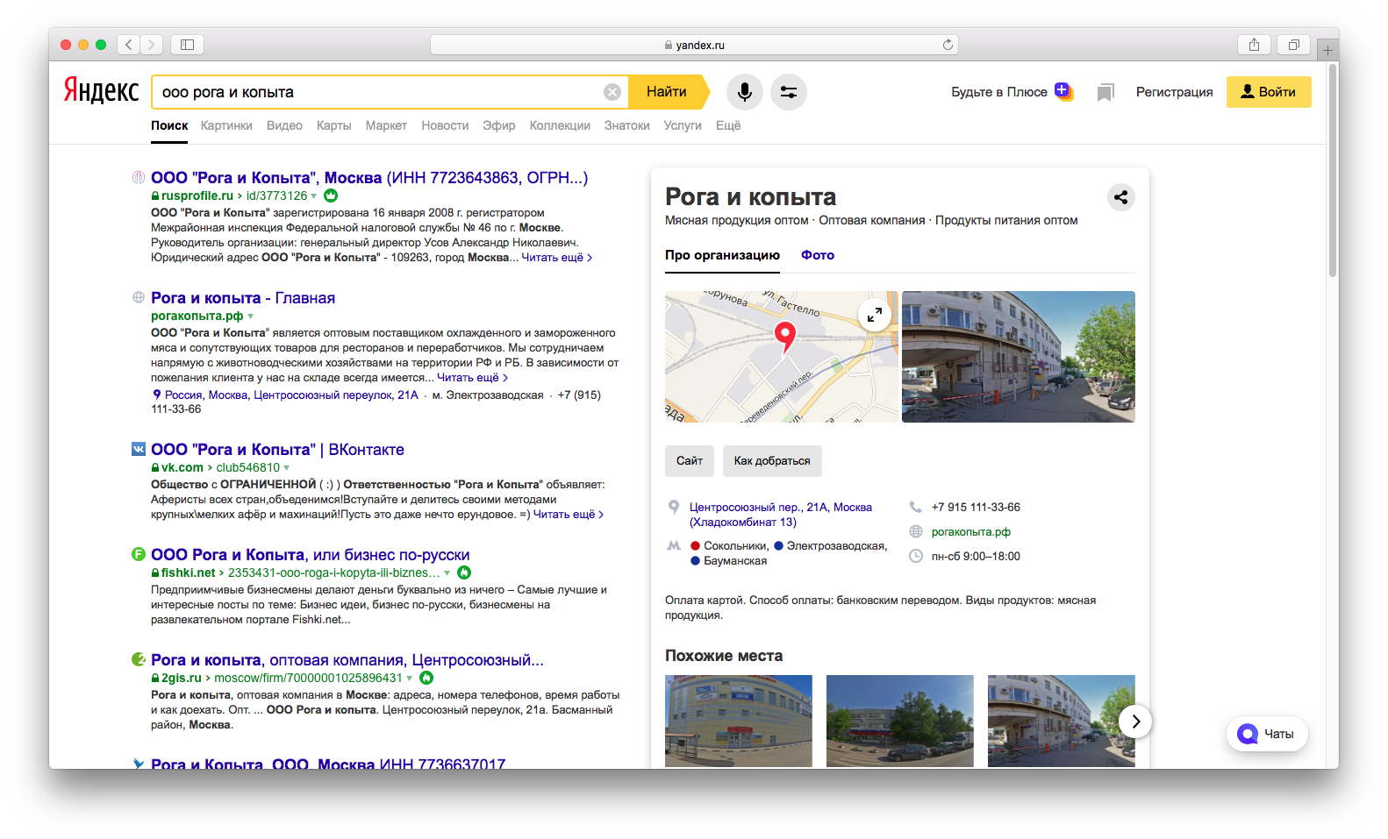This screenshot has height=839, width=1388.
Task: Expand Читать ещё in rusprofile snippet
Action: coord(556,258)
